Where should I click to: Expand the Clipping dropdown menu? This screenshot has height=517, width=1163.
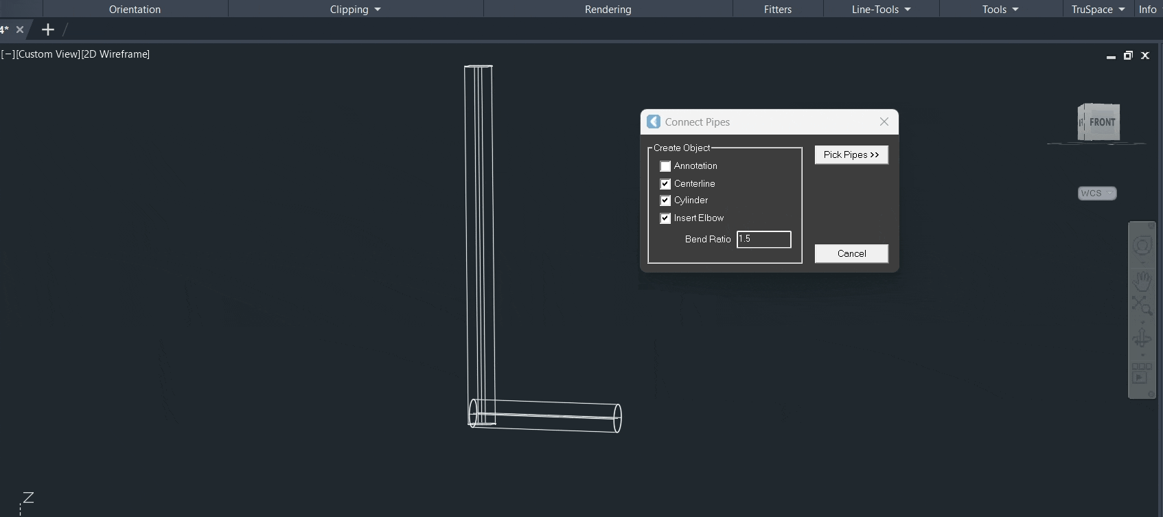[x=355, y=10]
